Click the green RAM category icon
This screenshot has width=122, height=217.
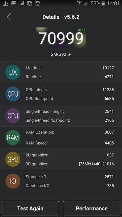[x=13, y=138]
